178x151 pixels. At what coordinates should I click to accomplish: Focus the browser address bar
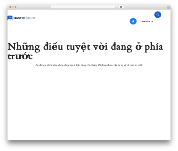pos(84,7)
